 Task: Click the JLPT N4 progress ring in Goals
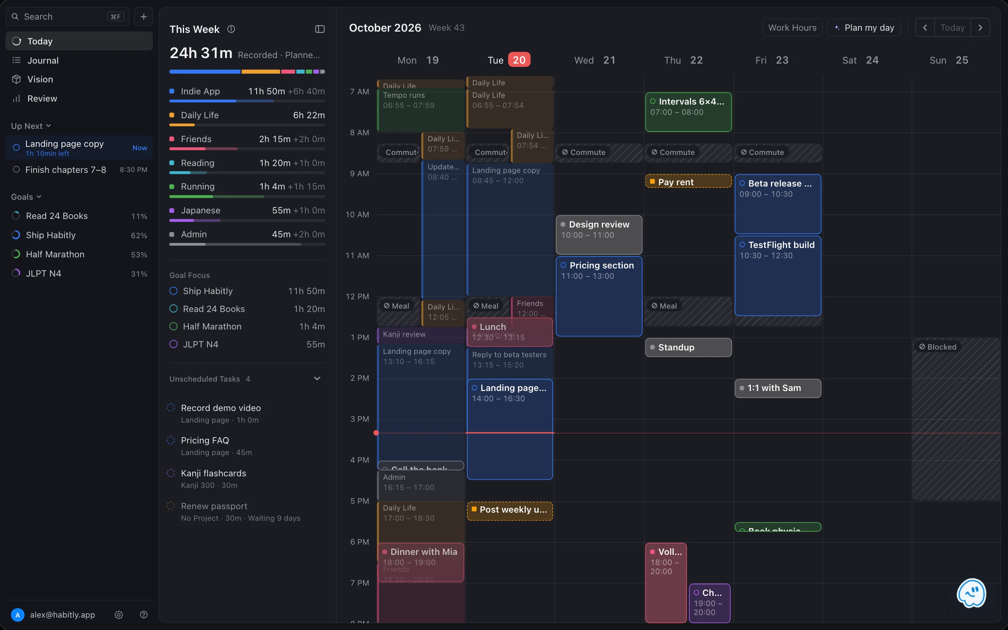pyautogui.click(x=16, y=274)
